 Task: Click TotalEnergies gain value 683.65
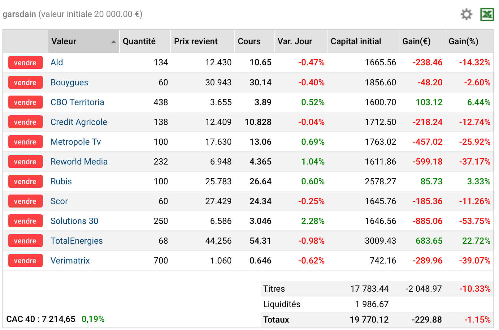[x=429, y=241]
